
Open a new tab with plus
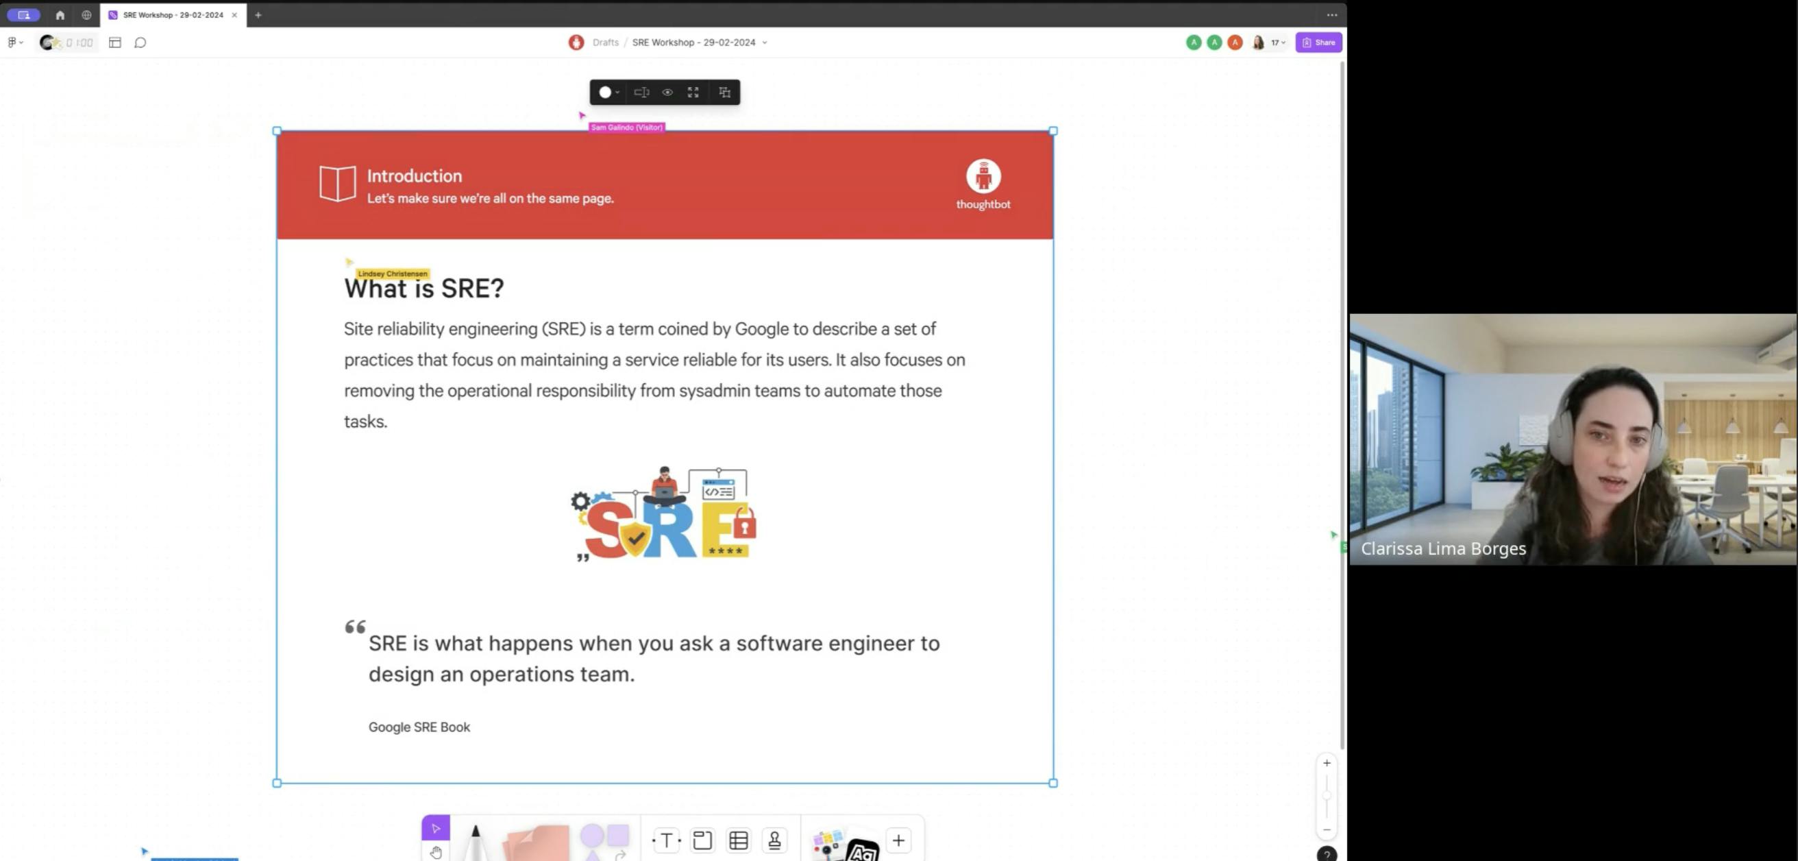point(258,14)
